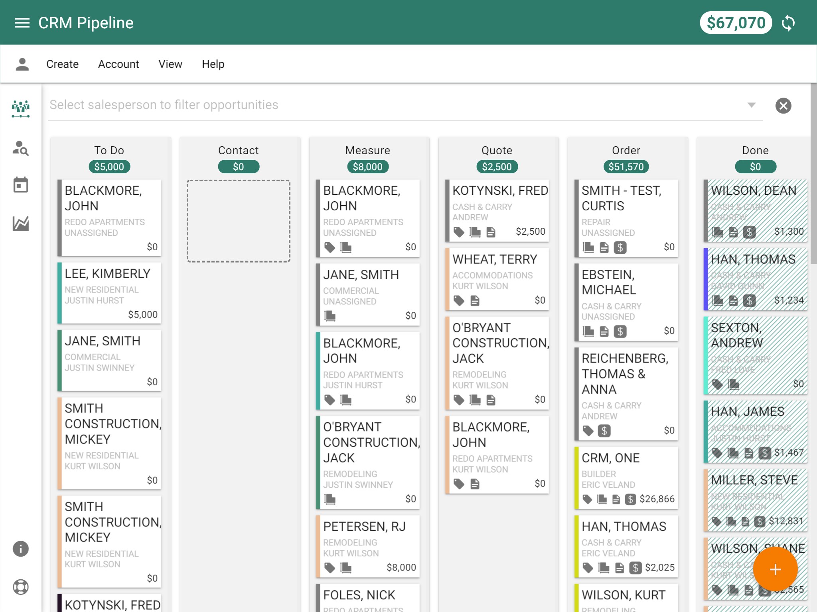The image size is (817, 612).
Task: Expand the salesperson filter dropdown arrow
Action: click(751, 105)
